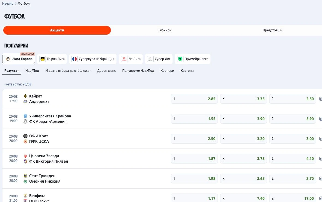Bet on ОФИ Крит win 2.50
Image resolution: width=322 pixels, height=202 pixels.
(194, 139)
